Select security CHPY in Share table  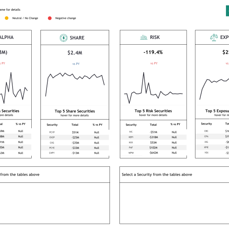[x=52, y=153]
